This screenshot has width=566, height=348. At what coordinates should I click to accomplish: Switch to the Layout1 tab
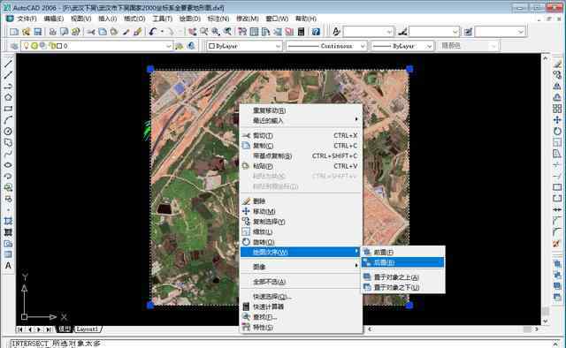[x=88, y=329]
